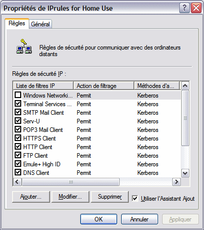Viewport: 204px width, 230px height.
Task: Switch to the Général tab
Action: [x=40, y=24]
